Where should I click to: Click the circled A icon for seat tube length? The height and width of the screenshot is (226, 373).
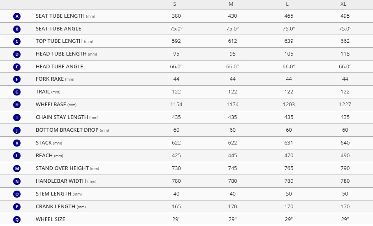click(x=17, y=16)
